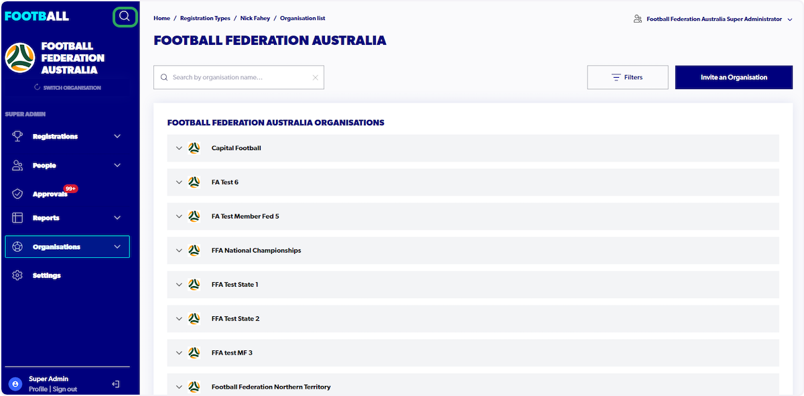Click the FFA Test State 2 logo
The width and height of the screenshot is (804, 396).
tap(194, 319)
